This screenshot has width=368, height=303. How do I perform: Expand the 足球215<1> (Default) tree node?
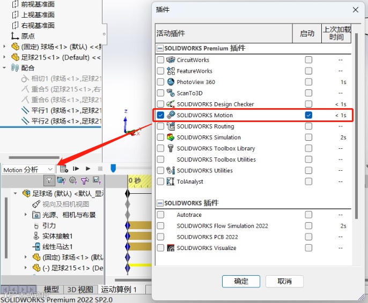(x=4, y=57)
